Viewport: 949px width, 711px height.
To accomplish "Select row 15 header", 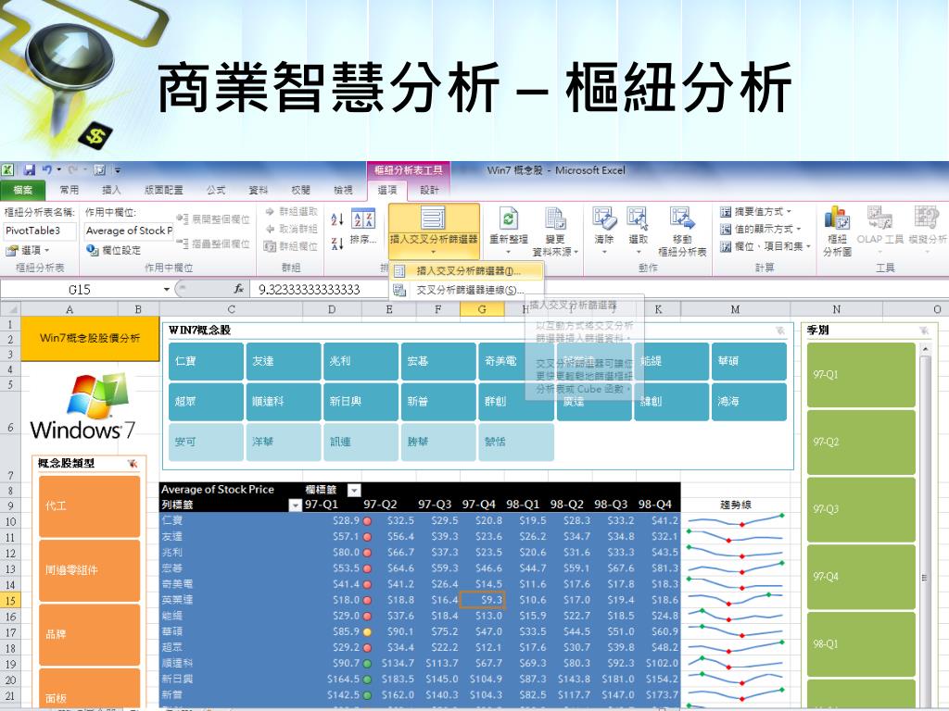I will pos(10,600).
